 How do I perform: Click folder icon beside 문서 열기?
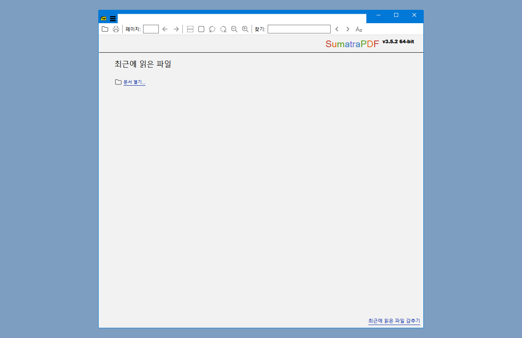coord(118,82)
